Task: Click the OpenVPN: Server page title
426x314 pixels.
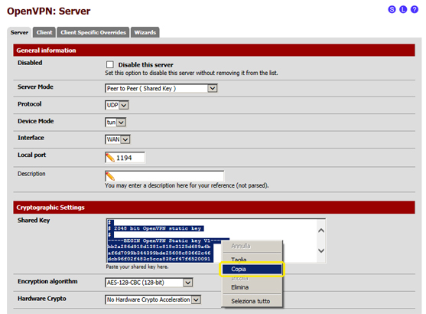Action: click(49, 11)
